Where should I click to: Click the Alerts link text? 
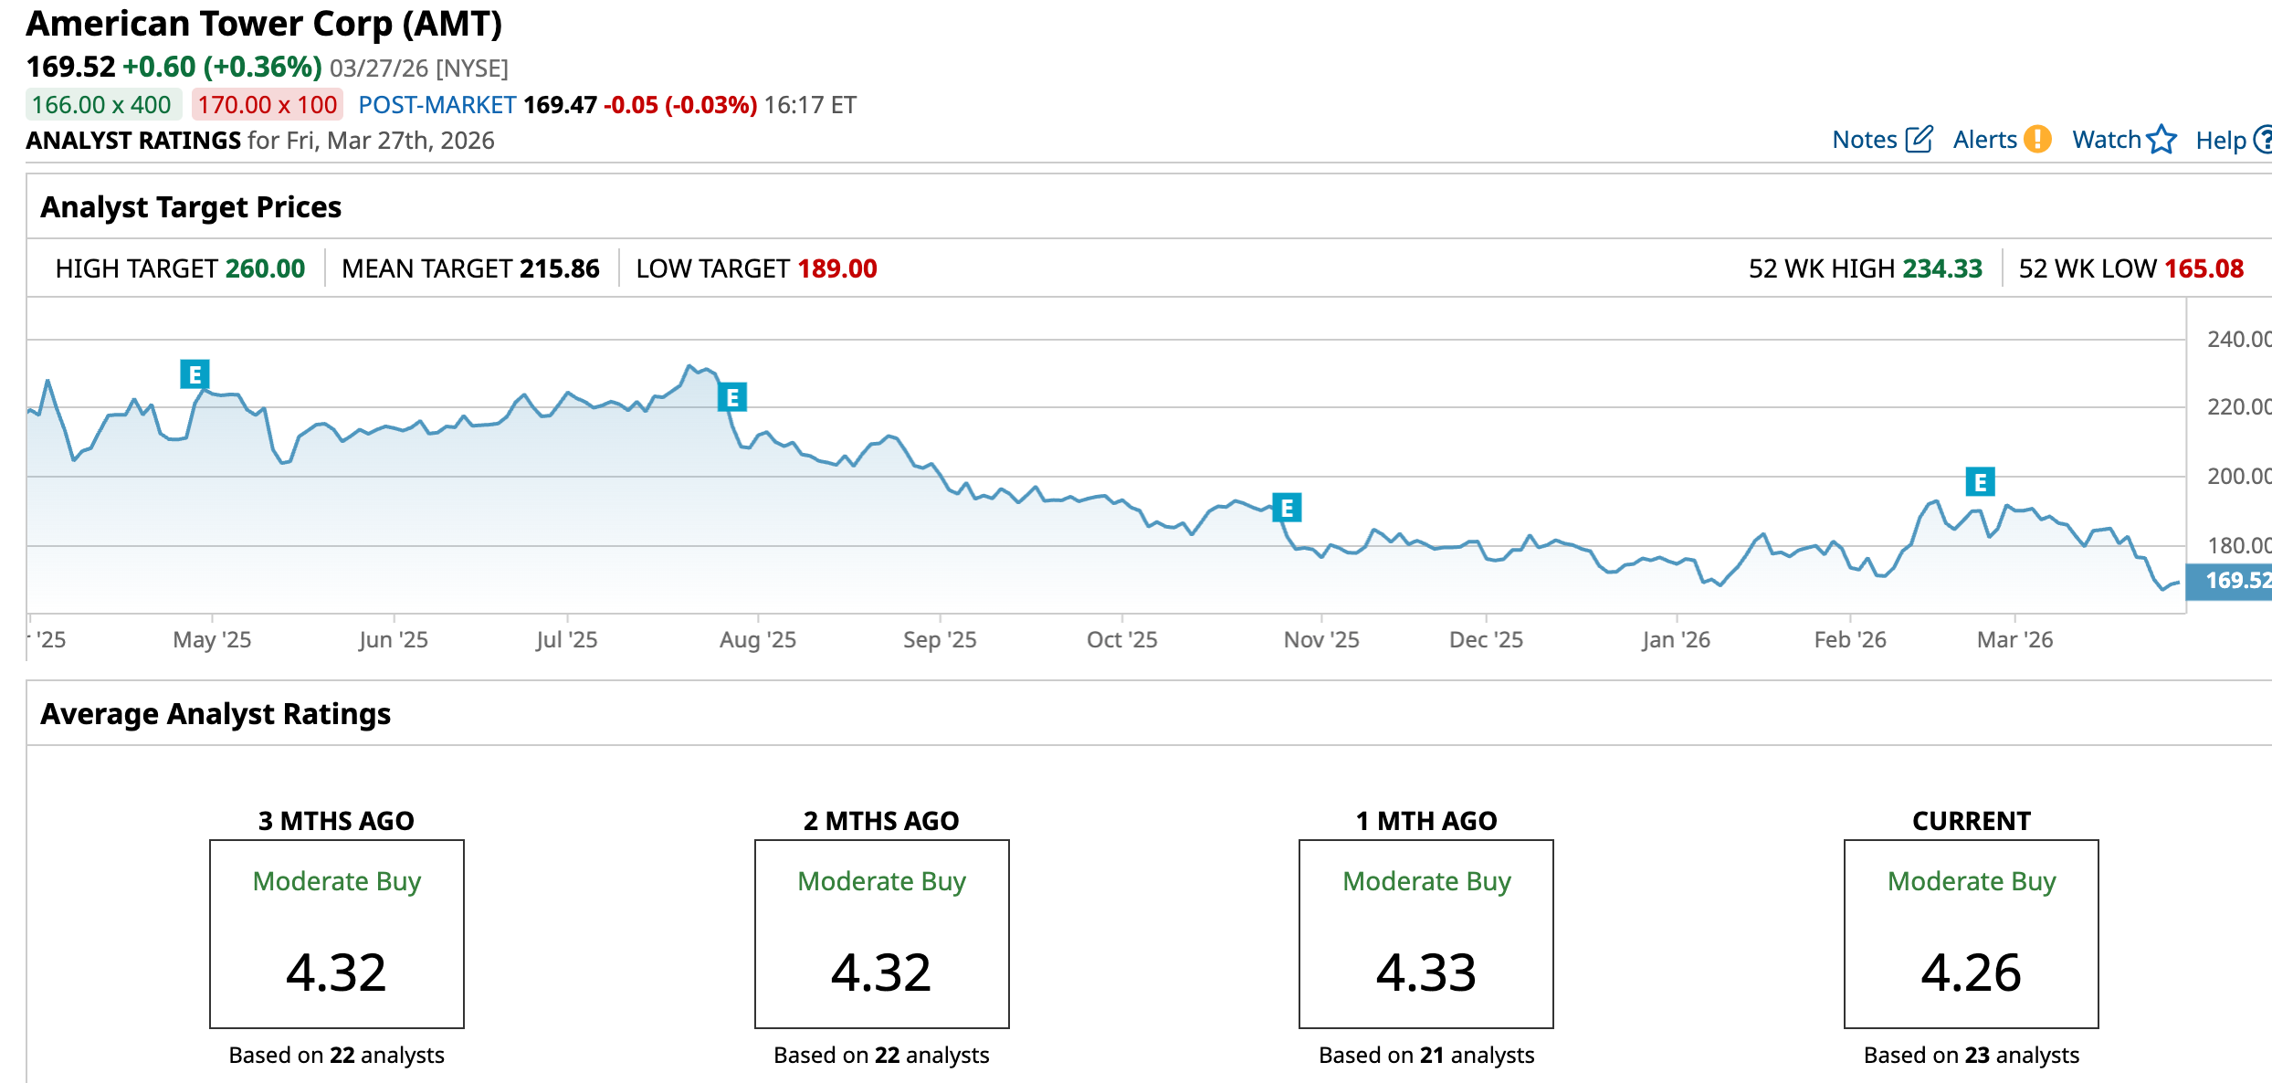click(1984, 140)
